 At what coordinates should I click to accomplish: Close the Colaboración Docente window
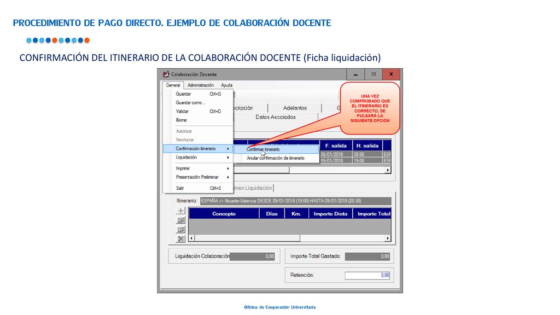point(391,74)
